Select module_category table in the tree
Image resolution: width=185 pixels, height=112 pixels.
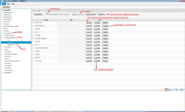[12, 54]
